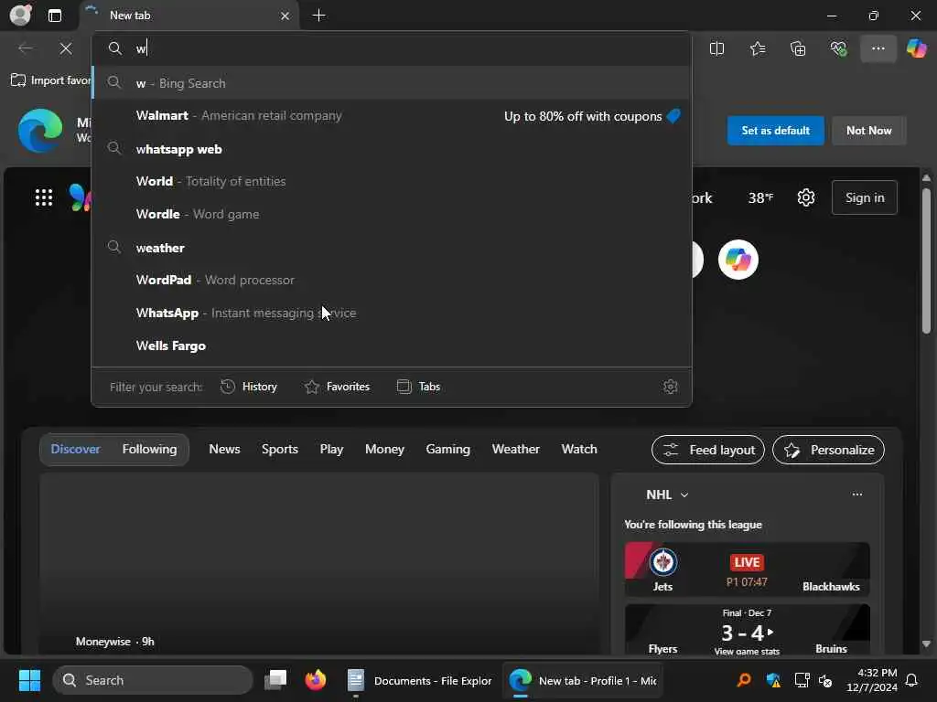Open page settings gear icon
937x702 pixels.
tap(806, 197)
